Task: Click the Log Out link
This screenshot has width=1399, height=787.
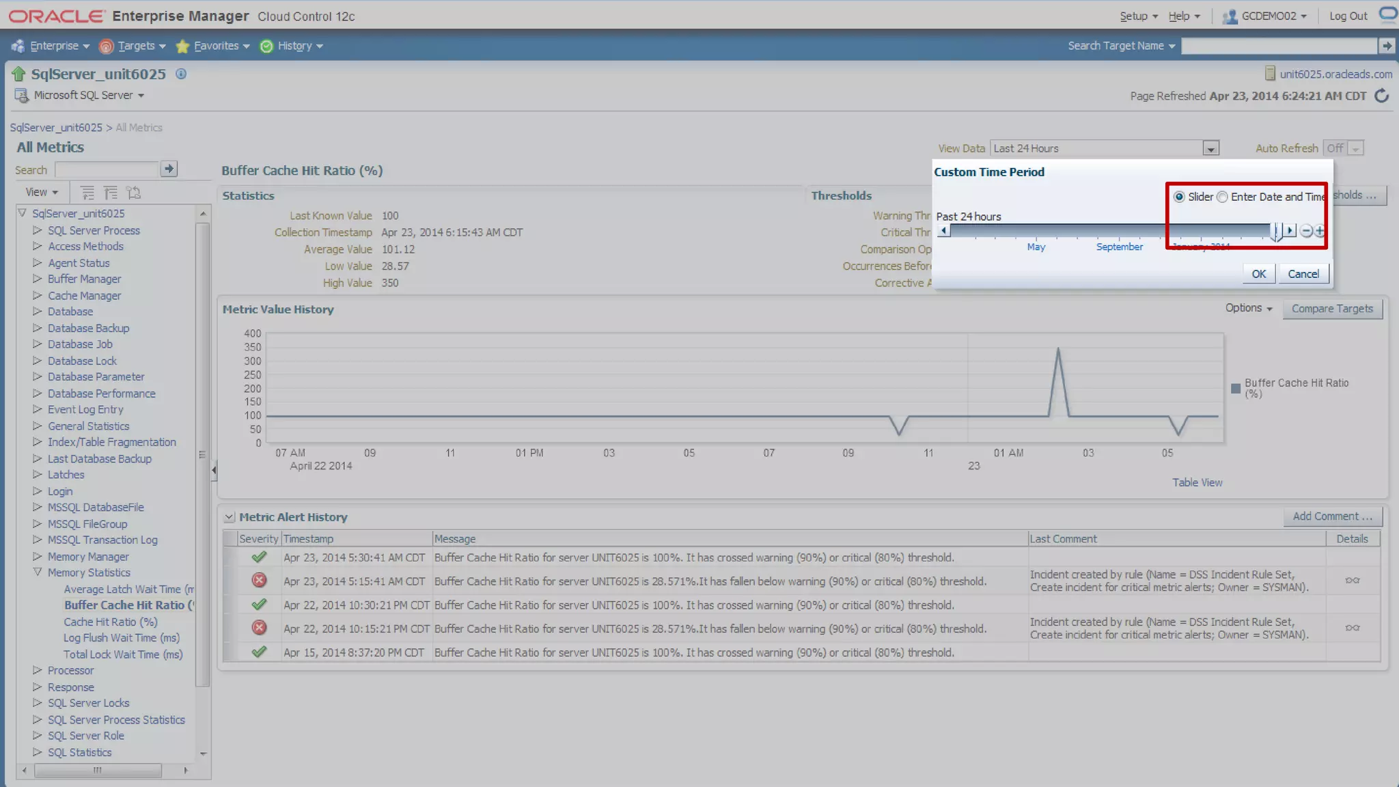Action: (1348, 16)
